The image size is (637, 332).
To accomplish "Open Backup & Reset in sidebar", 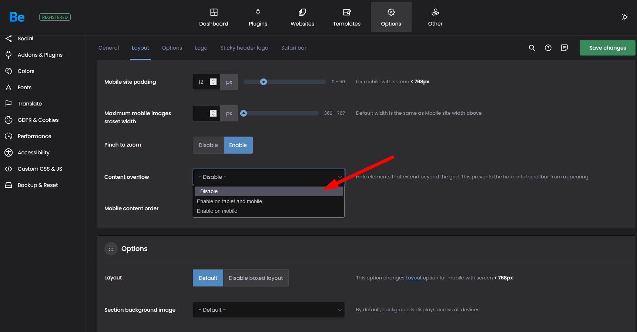I will [38, 185].
